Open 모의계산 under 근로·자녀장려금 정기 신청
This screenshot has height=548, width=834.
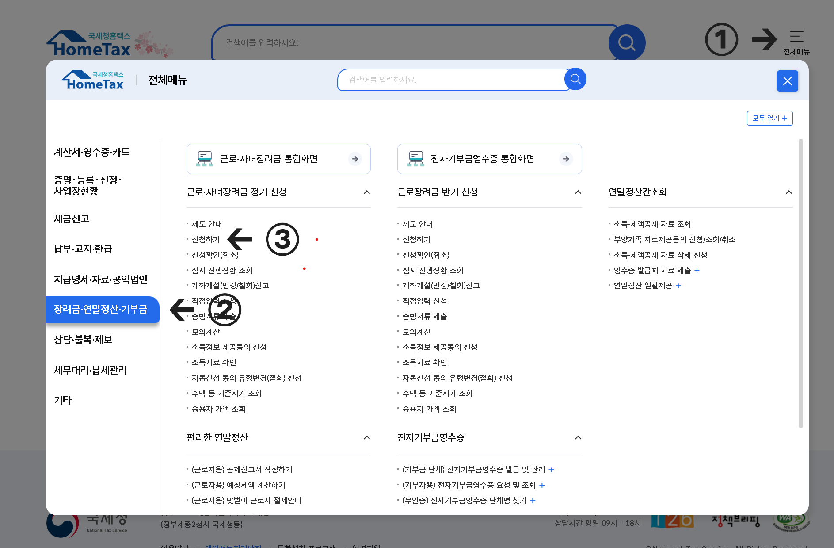click(x=206, y=332)
